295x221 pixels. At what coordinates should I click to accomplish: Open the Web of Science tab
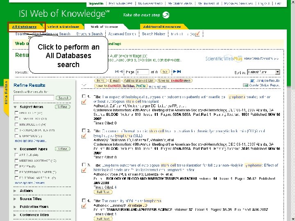pyautogui.click(x=104, y=27)
